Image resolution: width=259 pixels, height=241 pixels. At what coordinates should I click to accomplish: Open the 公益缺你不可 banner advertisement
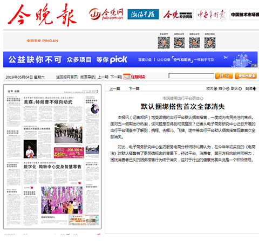coord(131,59)
